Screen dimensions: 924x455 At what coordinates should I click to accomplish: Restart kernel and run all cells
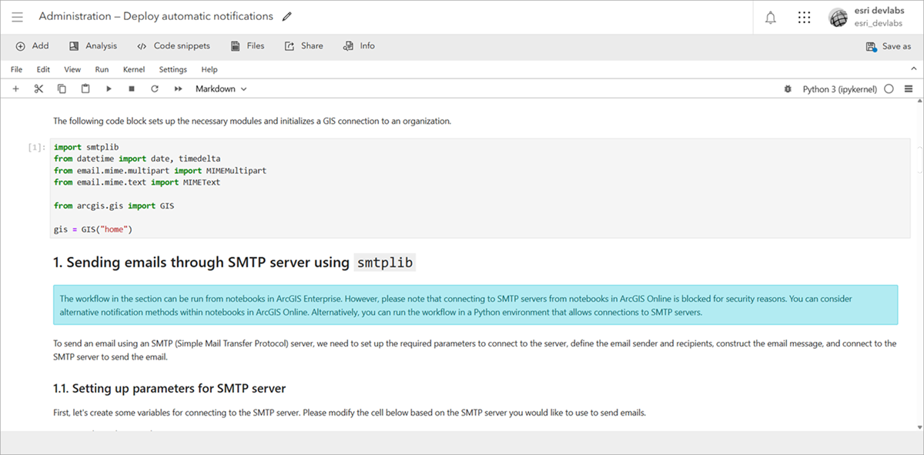click(x=178, y=89)
